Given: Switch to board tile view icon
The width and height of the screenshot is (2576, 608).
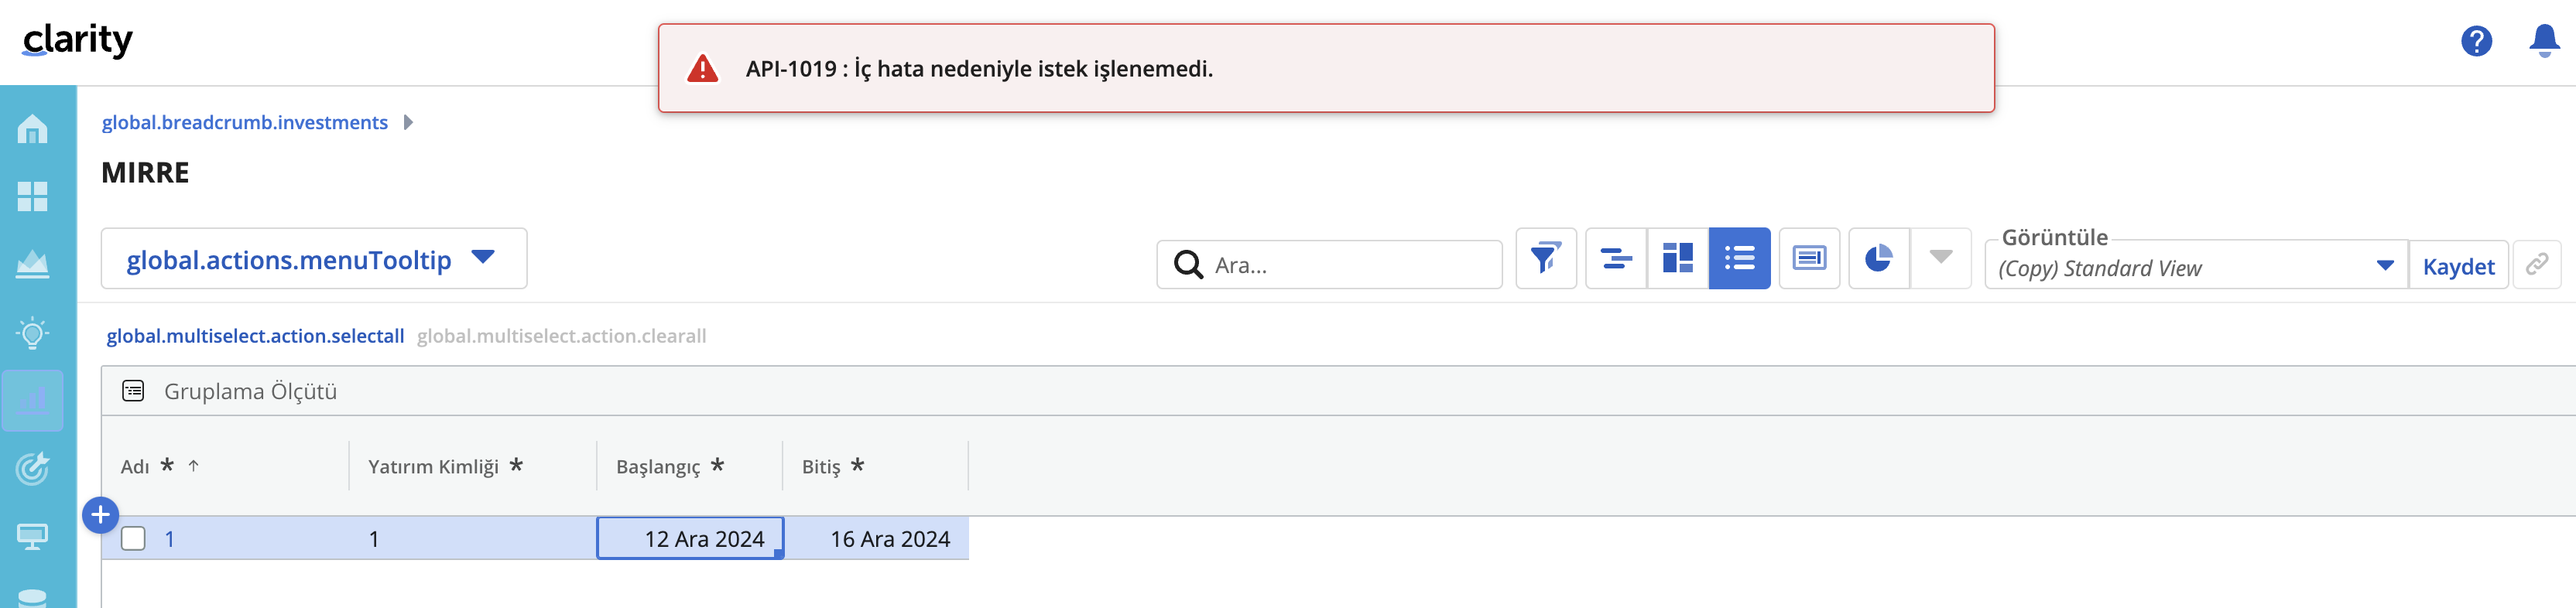Looking at the screenshot, I should (x=1677, y=258).
